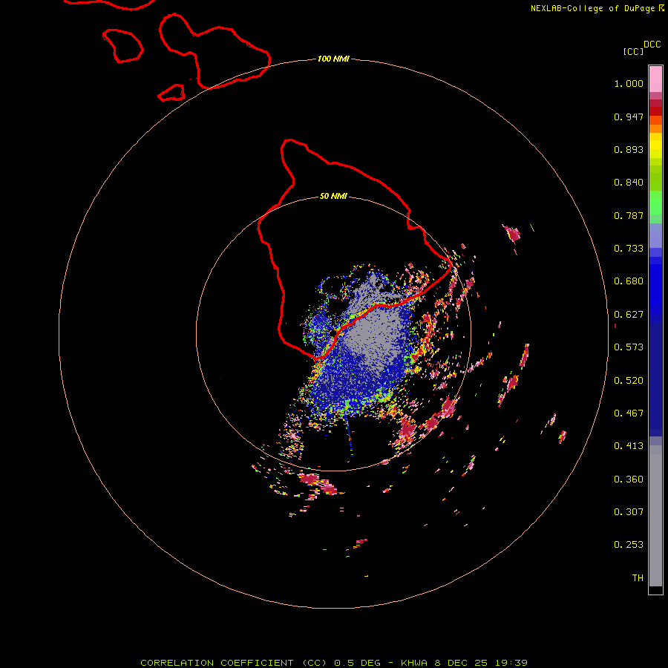Click the 0.947 color scale value
The width and height of the screenshot is (668, 668).
coord(629,117)
